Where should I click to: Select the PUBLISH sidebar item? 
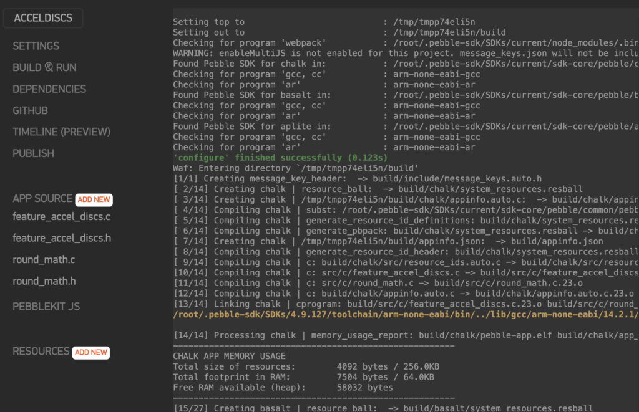pos(33,153)
